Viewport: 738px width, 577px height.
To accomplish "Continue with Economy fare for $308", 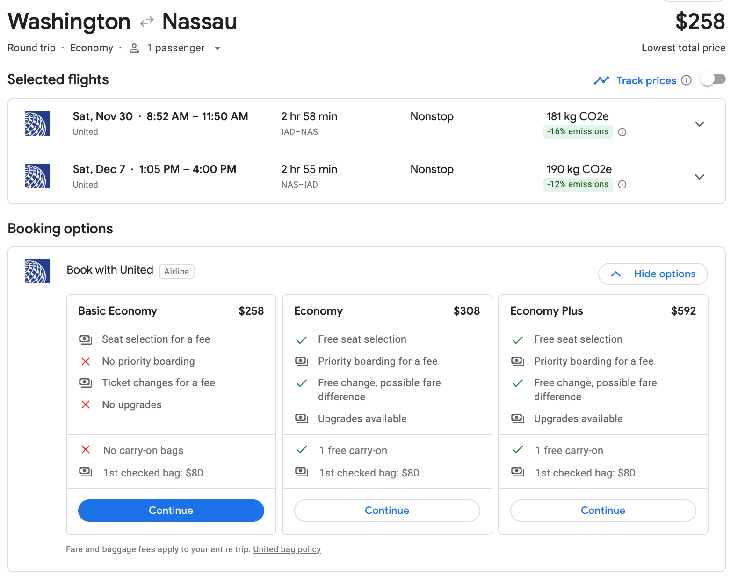I will pos(387,511).
